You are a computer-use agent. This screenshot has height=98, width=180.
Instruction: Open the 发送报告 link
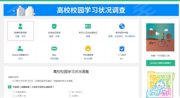119,36
